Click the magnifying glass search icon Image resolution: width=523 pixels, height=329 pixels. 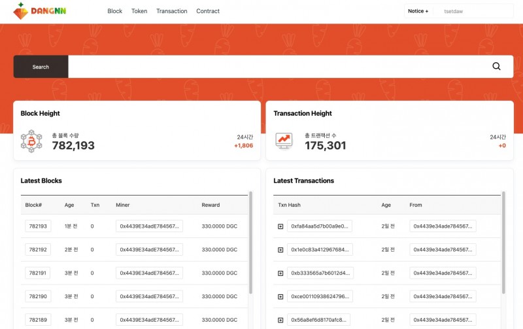[x=496, y=66]
